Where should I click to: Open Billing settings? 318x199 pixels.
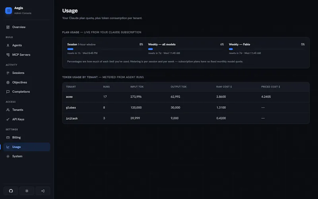pyautogui.click(x=27, y=137)
